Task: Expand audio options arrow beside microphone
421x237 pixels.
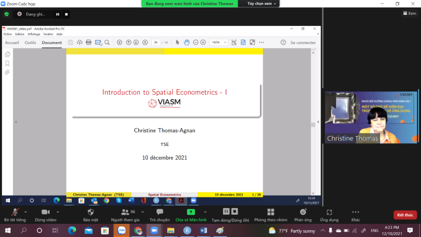Action: click(25, 212)
